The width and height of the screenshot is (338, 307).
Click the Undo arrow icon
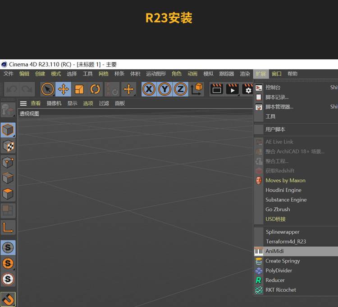click(12, 89)
